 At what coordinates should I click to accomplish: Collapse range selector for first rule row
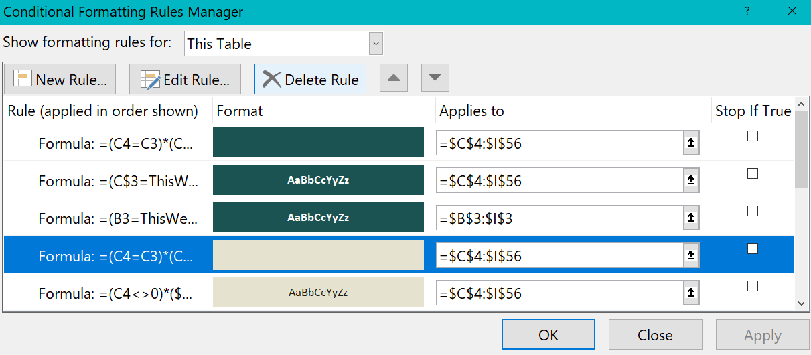pyautogui.click(x=690, y=143)
